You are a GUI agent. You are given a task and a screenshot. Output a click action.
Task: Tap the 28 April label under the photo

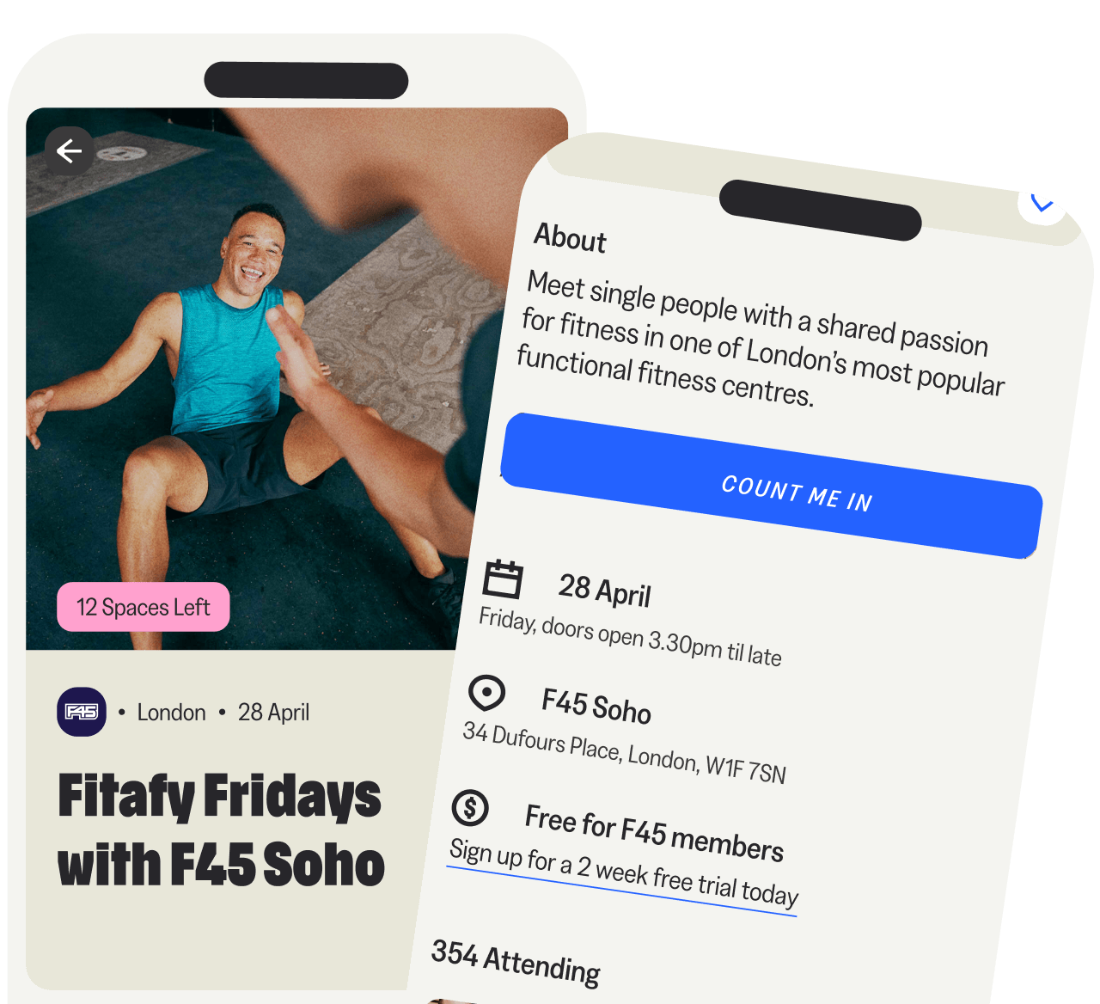[x=273, y=713]
